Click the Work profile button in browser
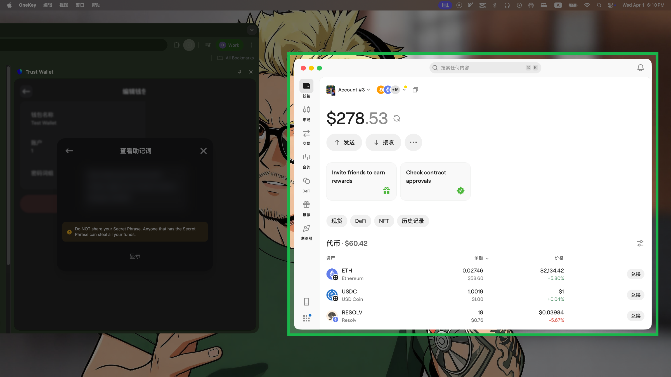This screenshot has width=671, height=377. click(230, 45)
